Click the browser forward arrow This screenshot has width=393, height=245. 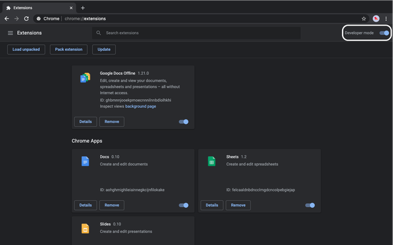[x=17, y=19]
